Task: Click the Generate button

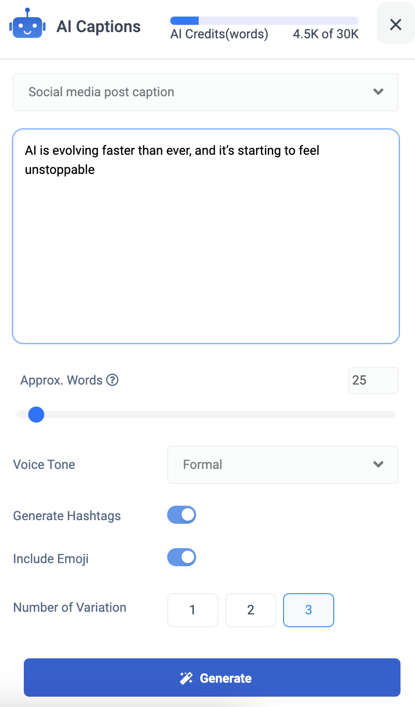Action: pyautogui.click(x=212, y=677)
